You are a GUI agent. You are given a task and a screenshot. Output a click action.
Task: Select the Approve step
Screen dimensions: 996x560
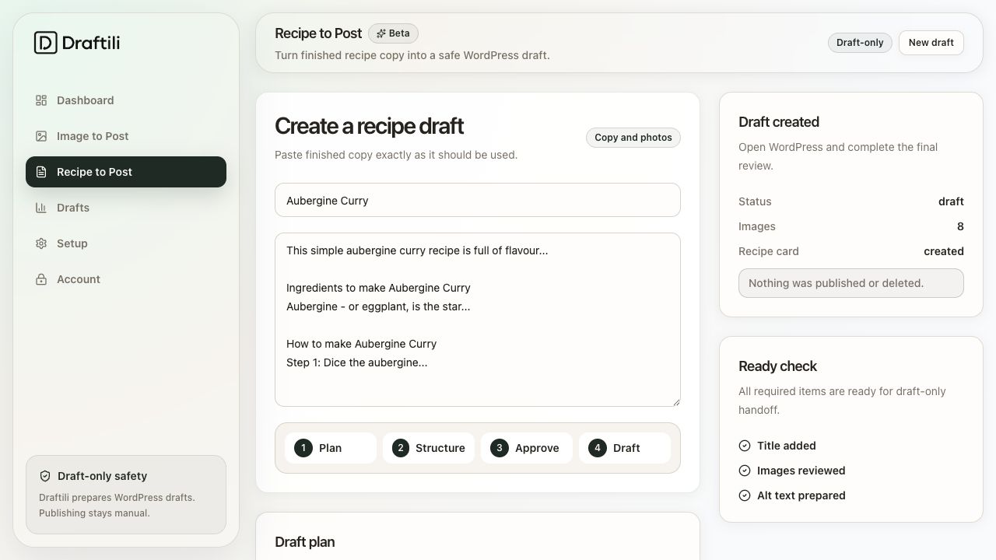point(527,448)
